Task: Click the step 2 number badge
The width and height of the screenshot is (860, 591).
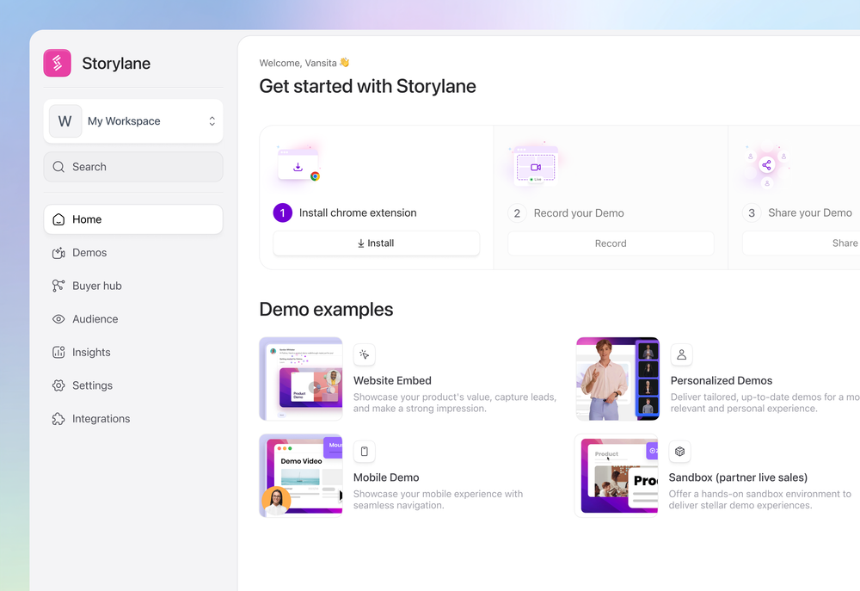Action: (x=517, y=212)
